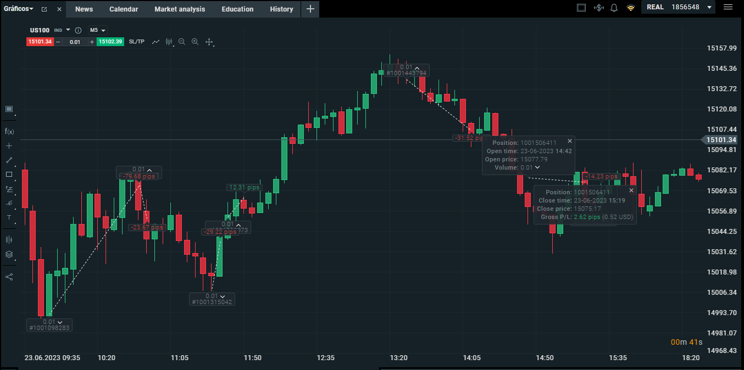This screenshot has width=744, height=370.
Task: Click the 14:05 time axis label
Action: point(471,357)
